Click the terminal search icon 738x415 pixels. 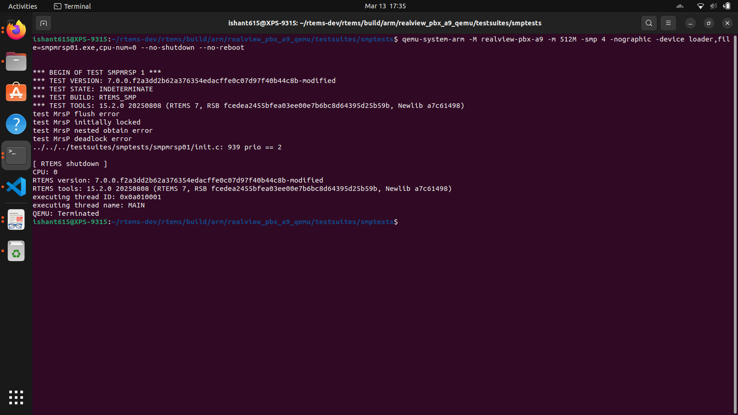tap(649, 23)
